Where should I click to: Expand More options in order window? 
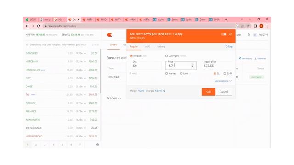[223, 81]
